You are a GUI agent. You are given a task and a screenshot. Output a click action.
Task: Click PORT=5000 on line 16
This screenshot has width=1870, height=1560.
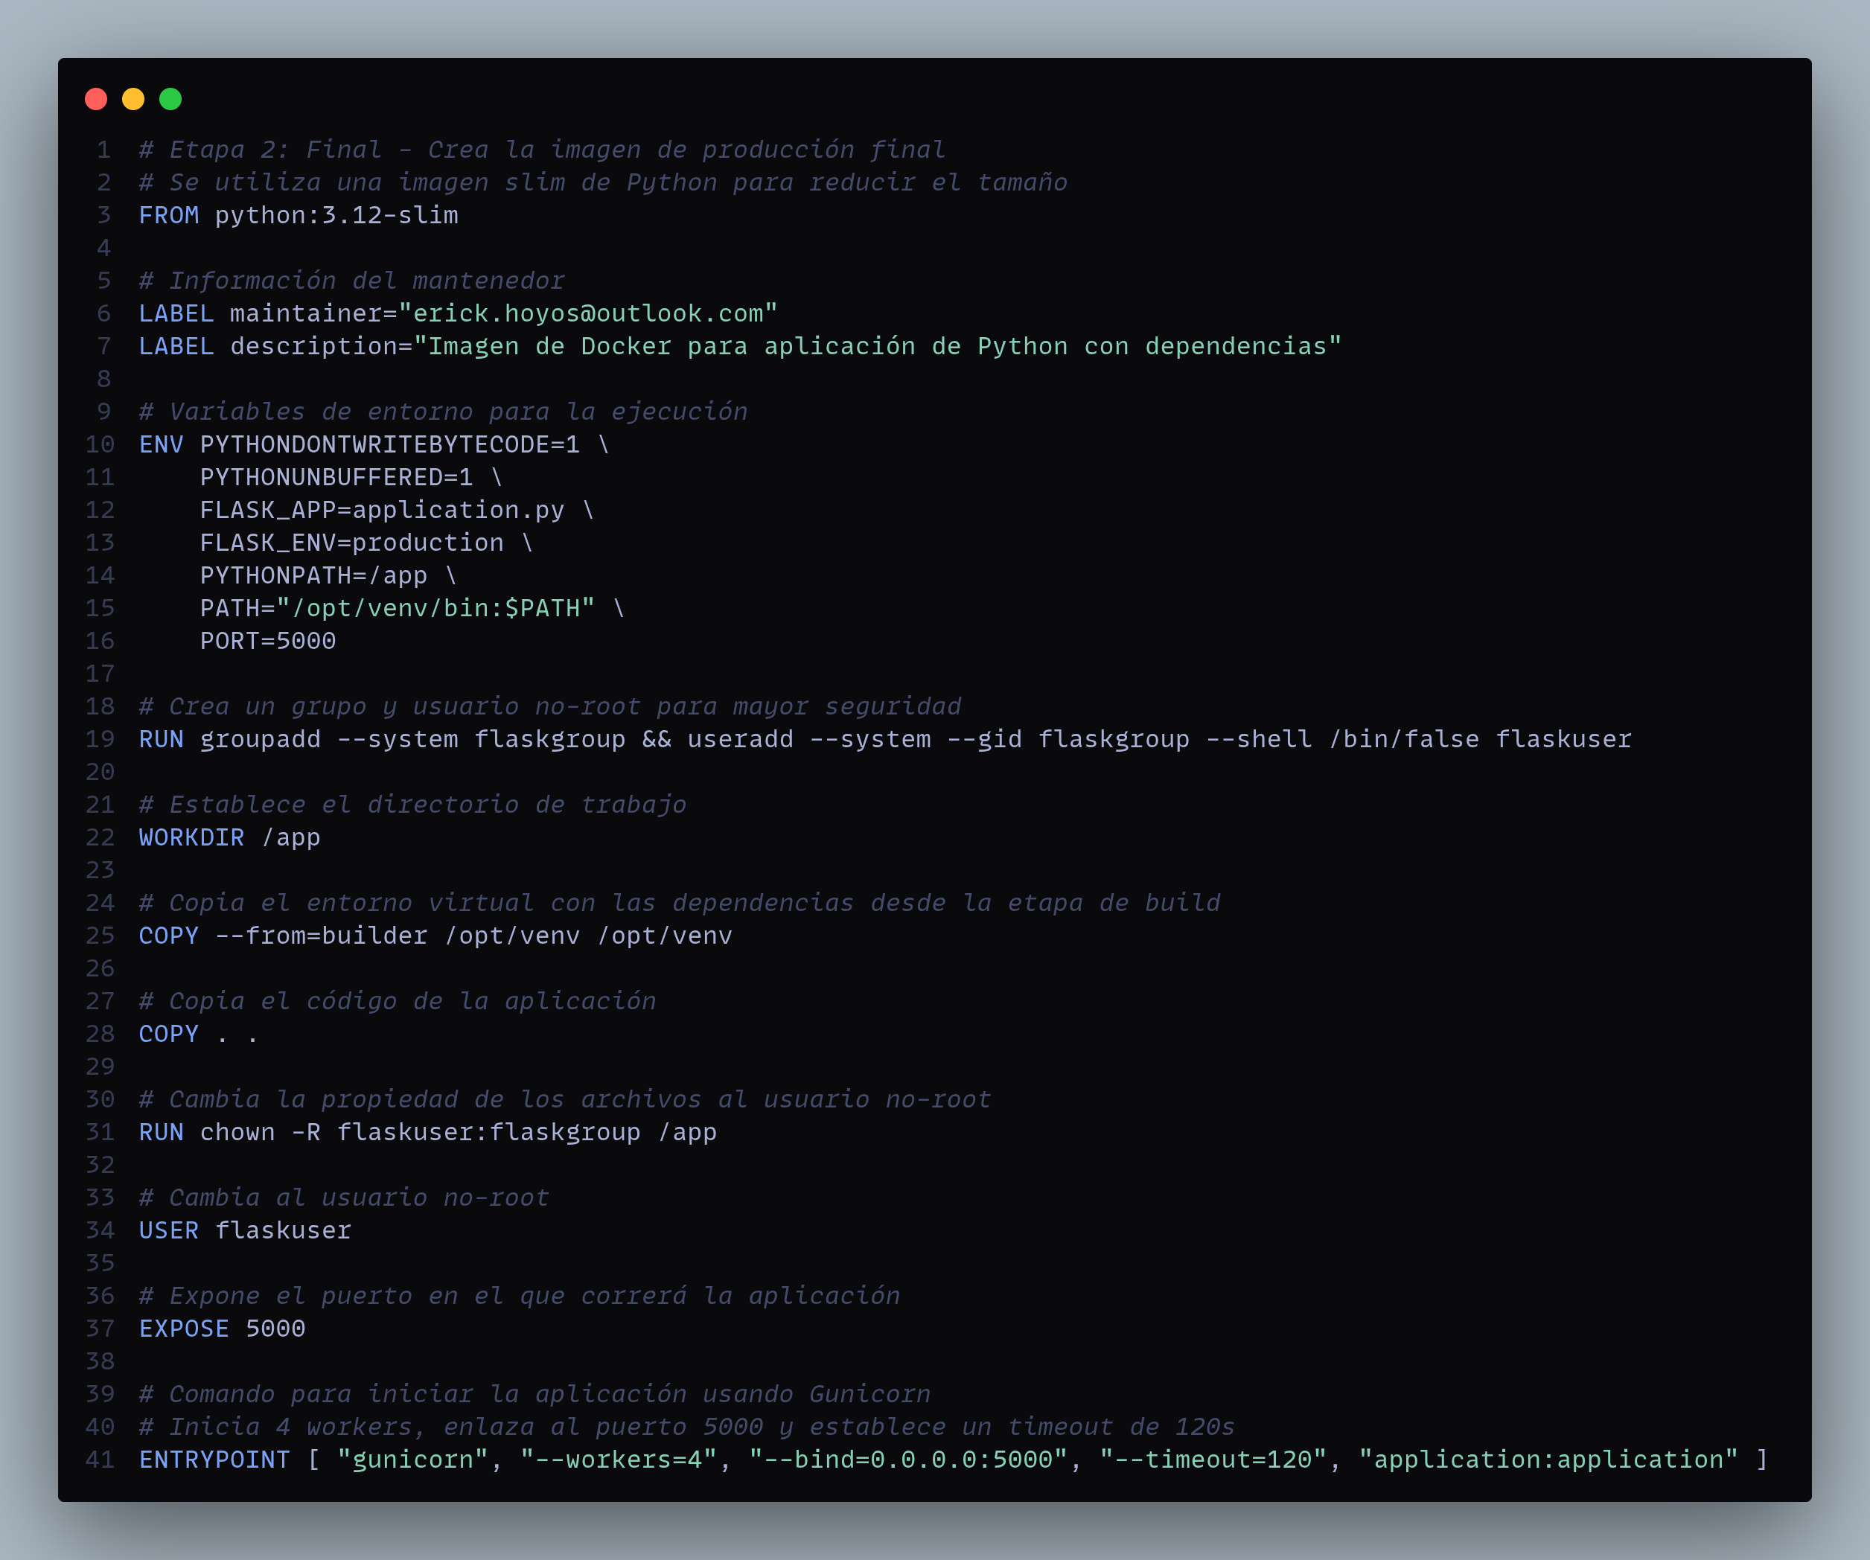pyautogui.click(x=267, y=641)
